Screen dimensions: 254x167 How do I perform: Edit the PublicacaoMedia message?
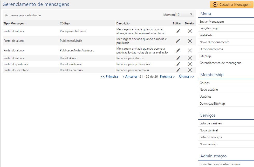click(x=177, y=41)
